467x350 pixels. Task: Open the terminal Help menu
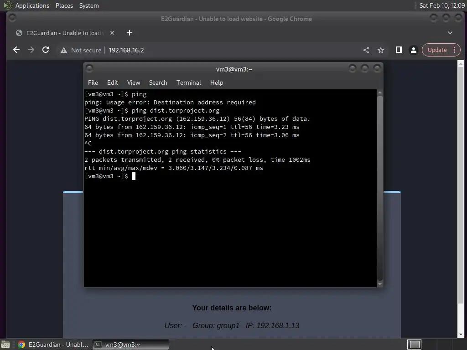coord(217,83)
